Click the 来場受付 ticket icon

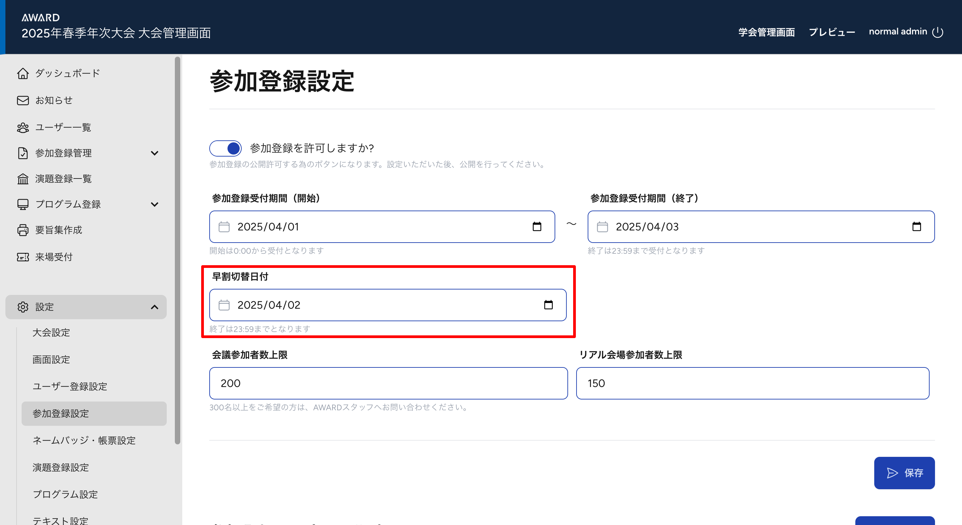[x=23, y=257]
